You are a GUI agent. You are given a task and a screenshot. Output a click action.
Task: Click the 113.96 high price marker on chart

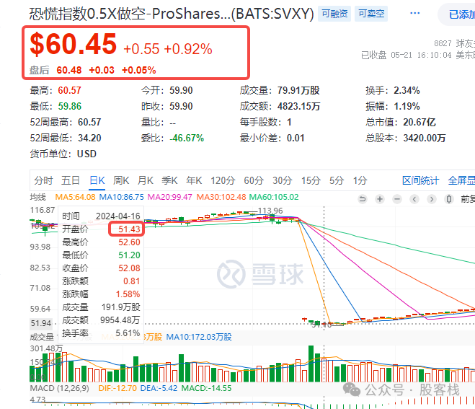[270, 211]
